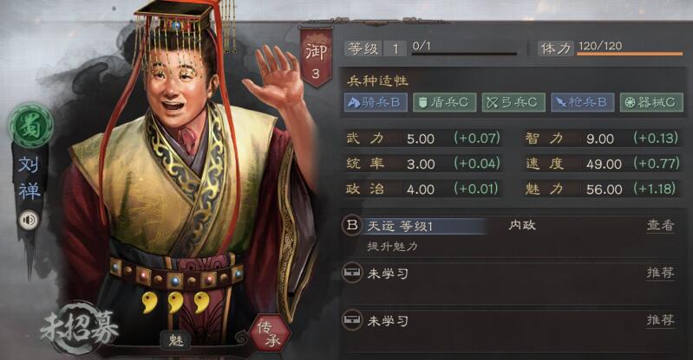Click the 魅 tag below the portrait
Screen dimensions: 693x360
coord(176,340)
